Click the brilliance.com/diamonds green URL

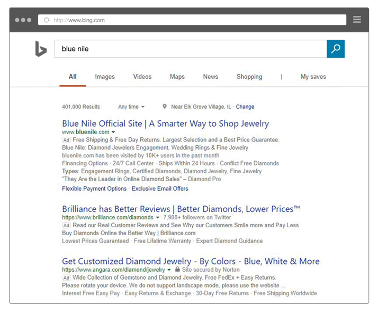pyautogui.click(x=107, y=217)
